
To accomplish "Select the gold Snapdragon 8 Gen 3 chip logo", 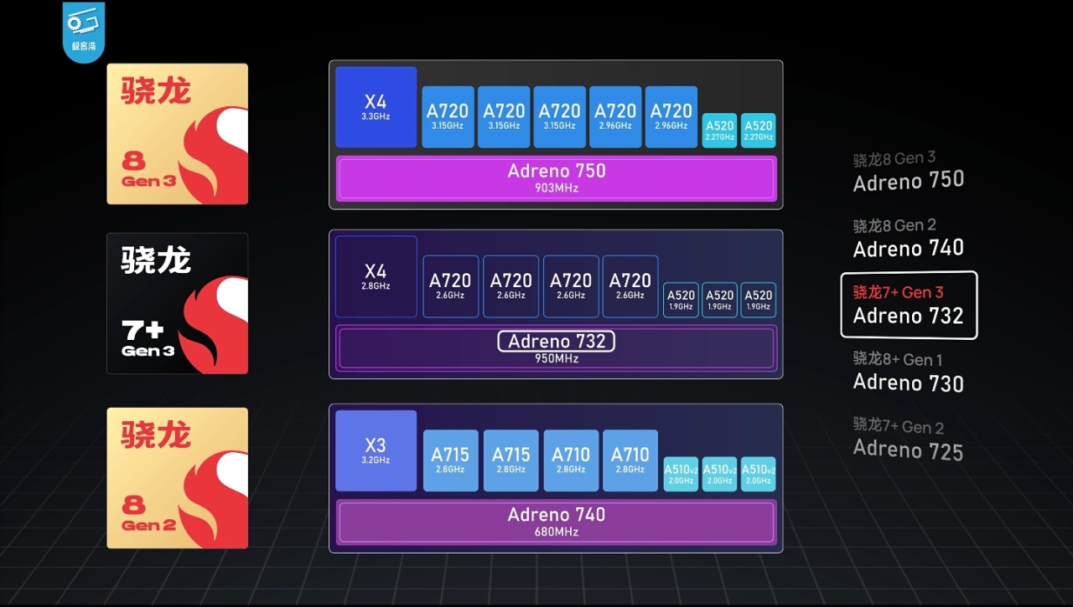I will click(177, 134).
